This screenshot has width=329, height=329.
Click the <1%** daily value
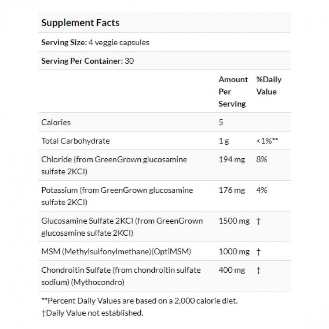pyautogui.click(x=268, y=141)
